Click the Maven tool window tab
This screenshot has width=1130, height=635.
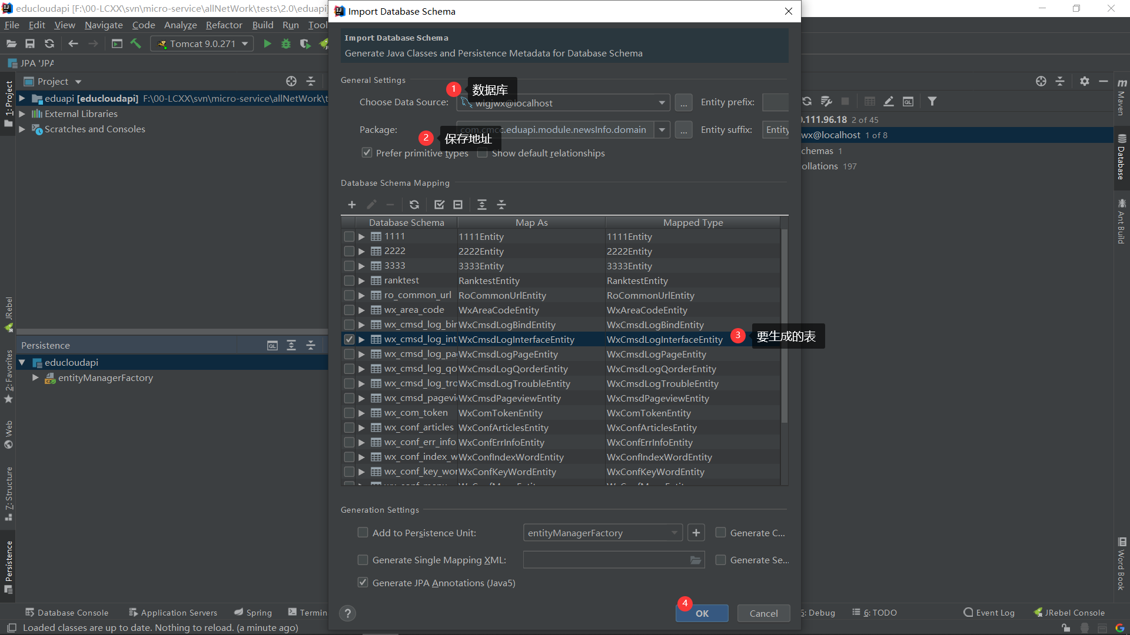pyautogui.click(x=1121, y=96)
